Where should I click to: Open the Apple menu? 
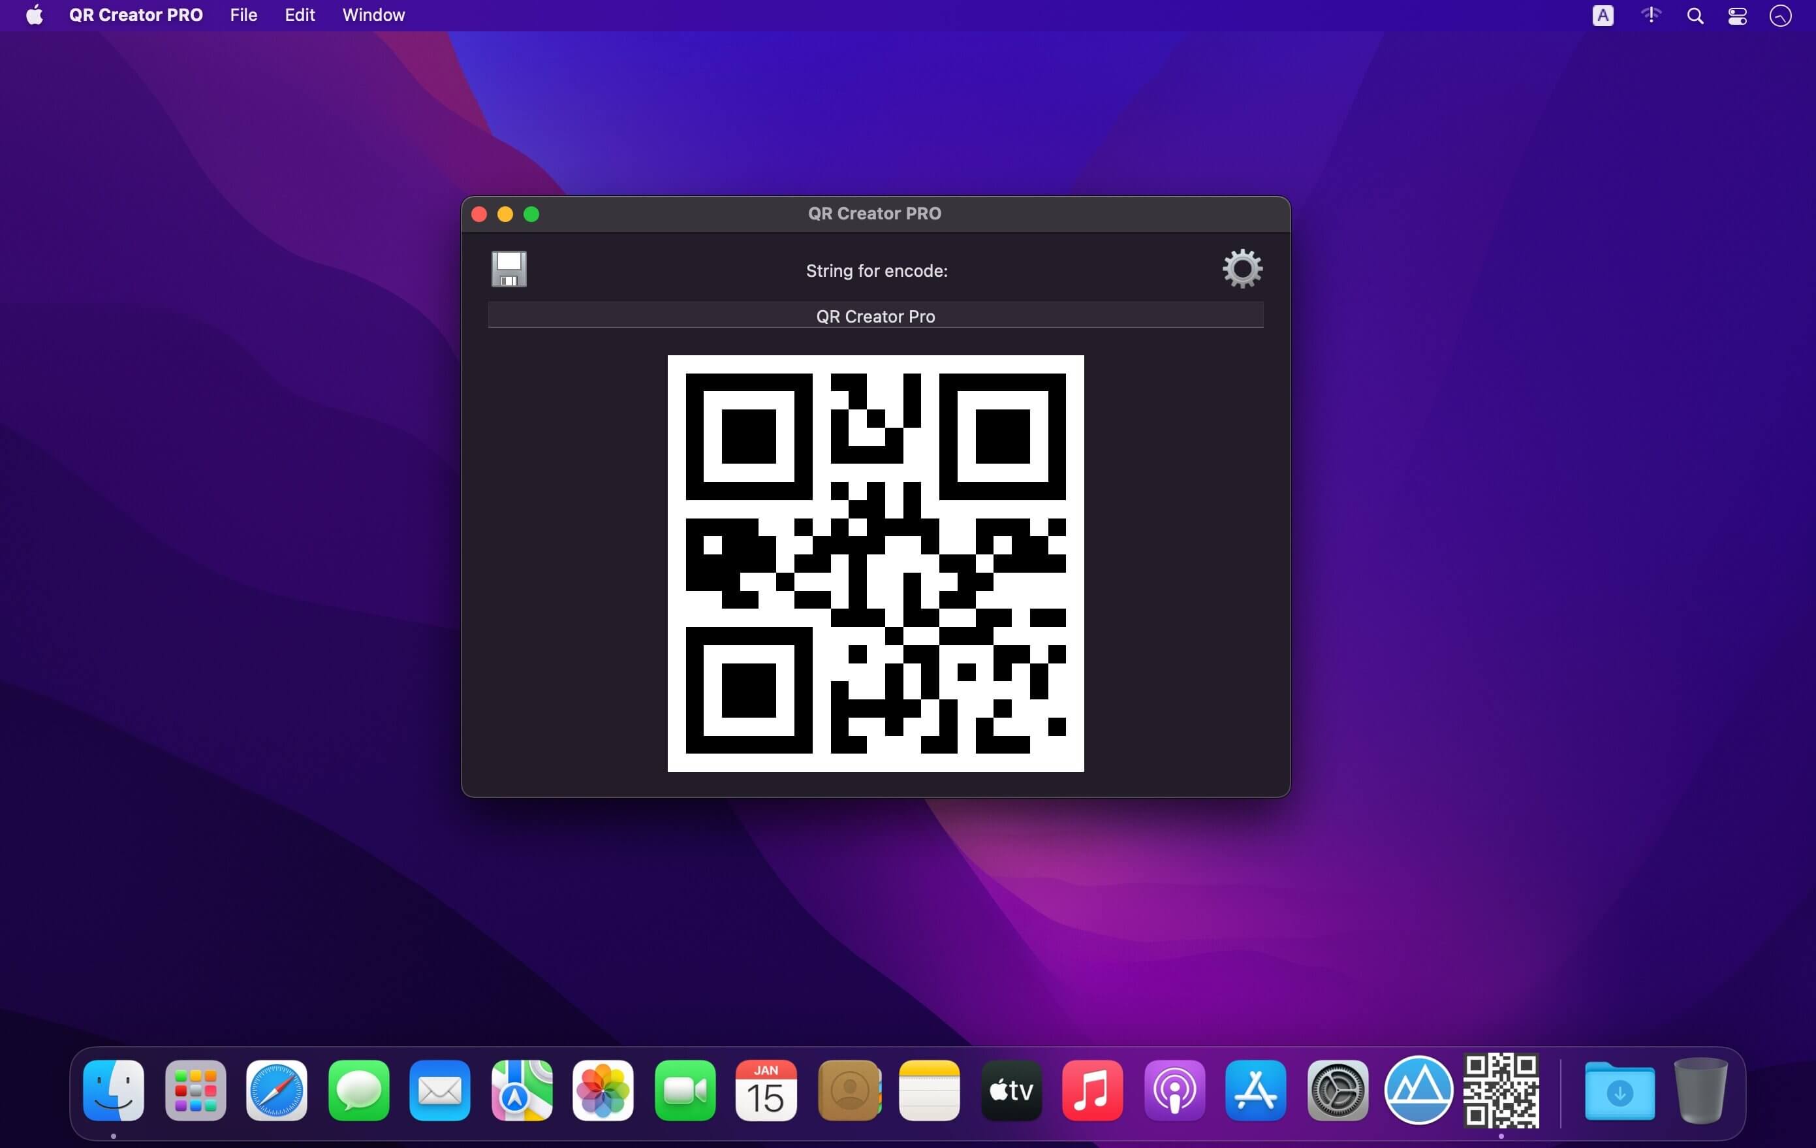tap(35, 15)
